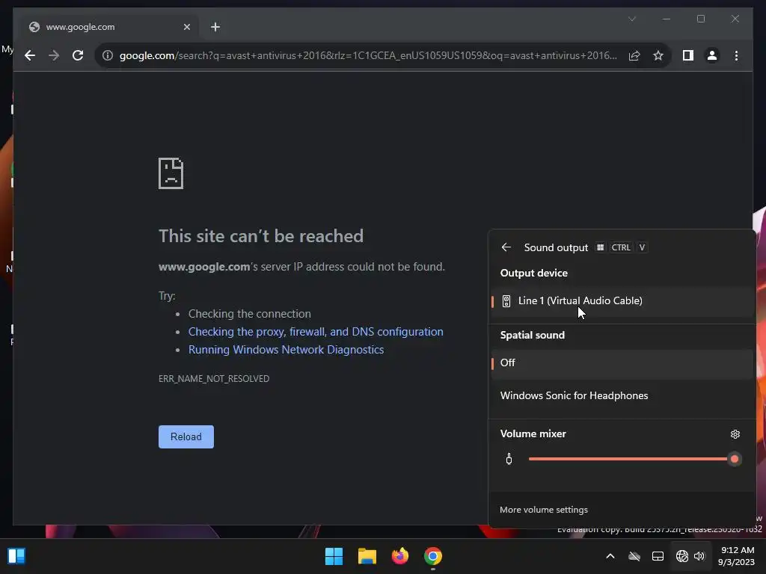Mute the volume mixer device icon

[509, 460]
